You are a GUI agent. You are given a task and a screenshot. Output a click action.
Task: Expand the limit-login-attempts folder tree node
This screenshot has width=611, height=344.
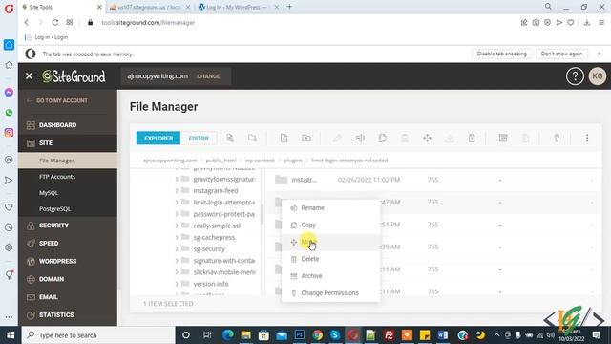click(x=177, y=203)
